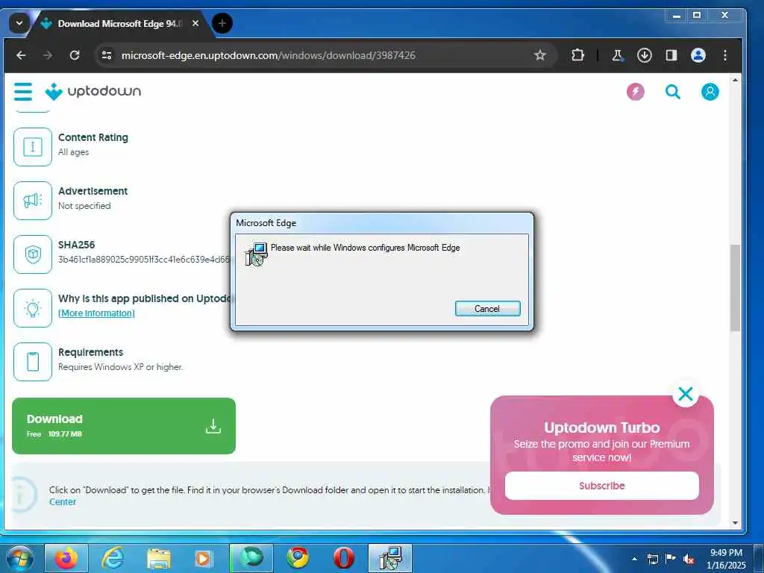The image size is (764, 573).
Task: Show browser downloads list
Action: point(644,55)
